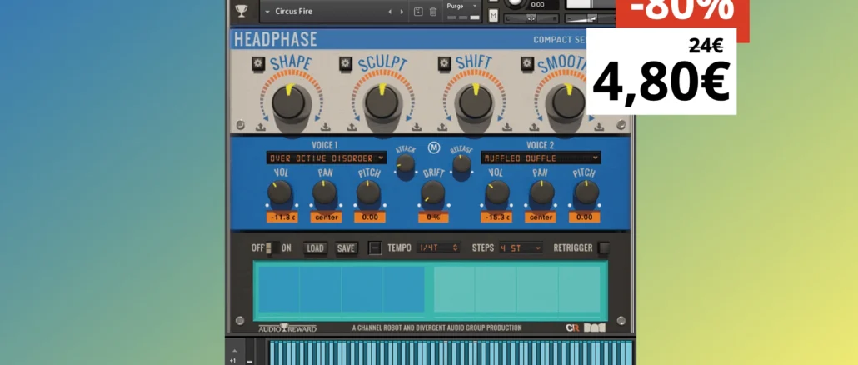Click the header tune knob
The width and height of the screenshot is (858, 365).
pos(514,3)
